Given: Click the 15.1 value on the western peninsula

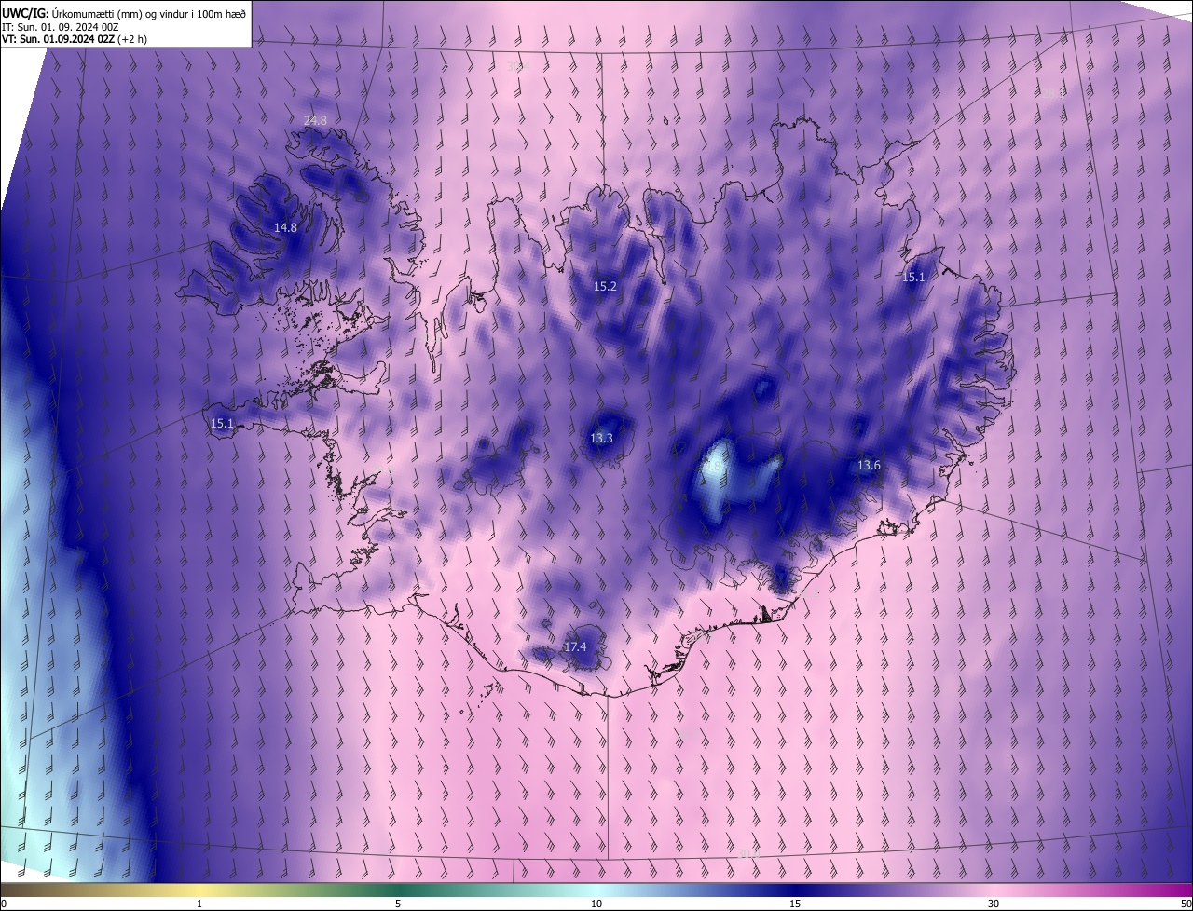Looking at the screenshot, I should (x=222, y=424).
